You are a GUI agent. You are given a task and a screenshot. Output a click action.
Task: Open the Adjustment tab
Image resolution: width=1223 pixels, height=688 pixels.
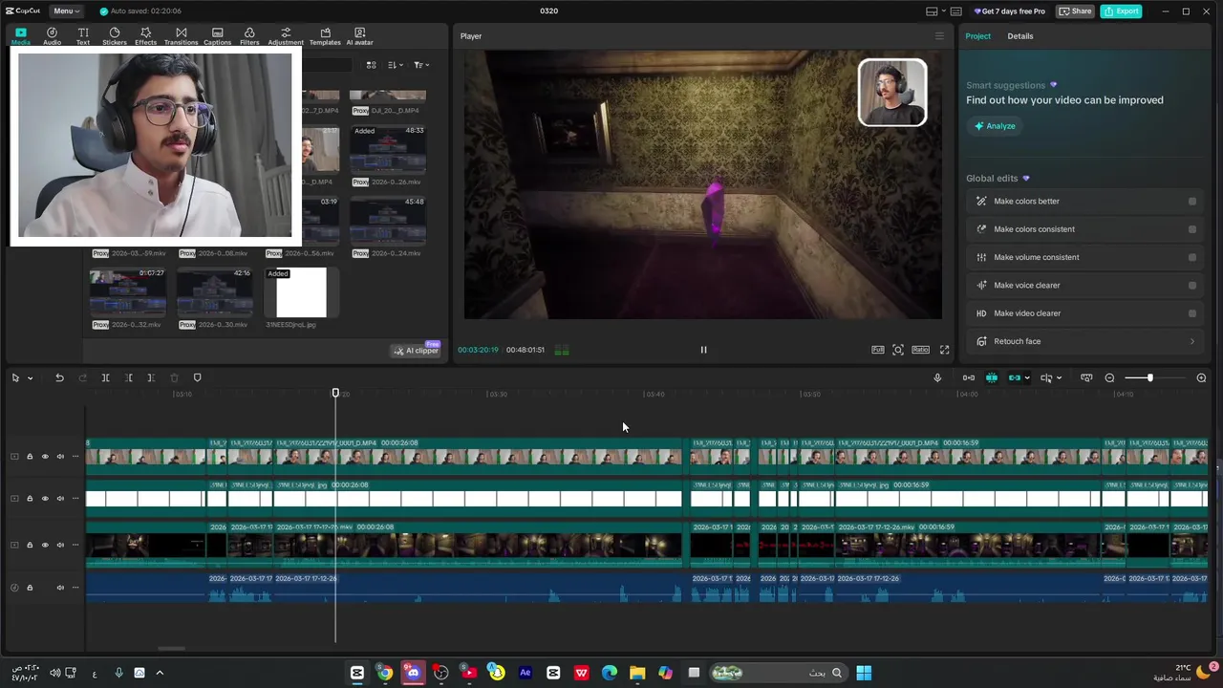click(285, 36)
